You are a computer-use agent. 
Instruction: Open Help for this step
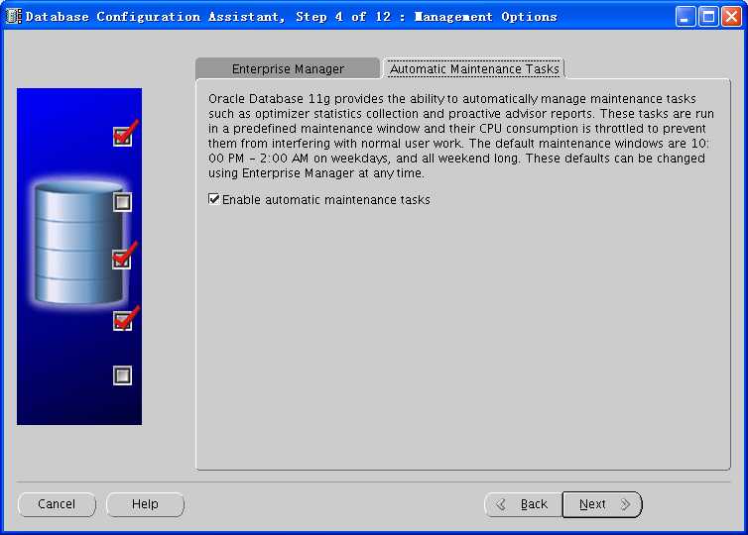145,504
